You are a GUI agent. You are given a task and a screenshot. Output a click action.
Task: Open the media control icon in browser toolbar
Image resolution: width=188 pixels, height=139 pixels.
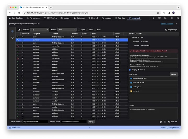[x=164, y=13]
